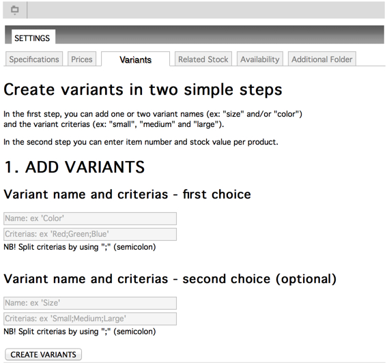The image size is (387, 363).
Task: Click the first choice section heading
Action: (x=128, y=194)
